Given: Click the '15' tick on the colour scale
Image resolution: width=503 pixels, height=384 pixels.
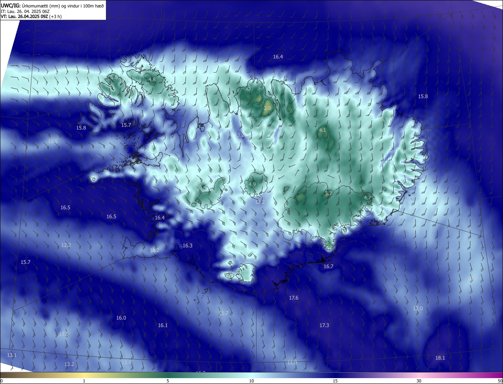Looking at the screenshot, I should coord(335,381).
